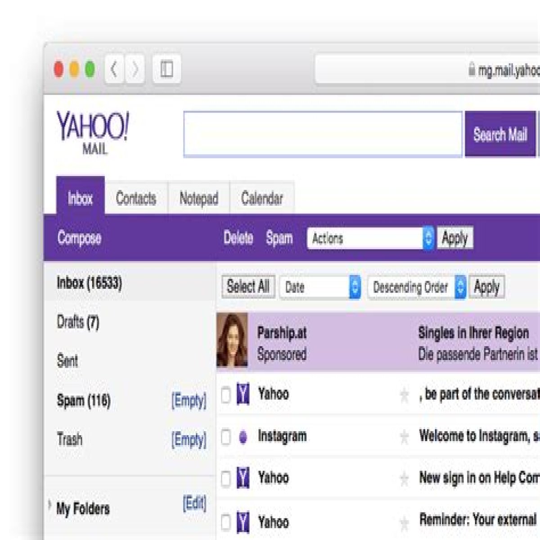540x540 pixels.
Task: Tick the checkbox for the Instagram email
Action: click(x=226, y=437)
